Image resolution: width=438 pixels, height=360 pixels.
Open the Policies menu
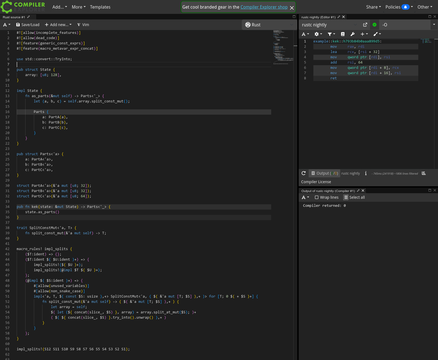coord(393,7)
